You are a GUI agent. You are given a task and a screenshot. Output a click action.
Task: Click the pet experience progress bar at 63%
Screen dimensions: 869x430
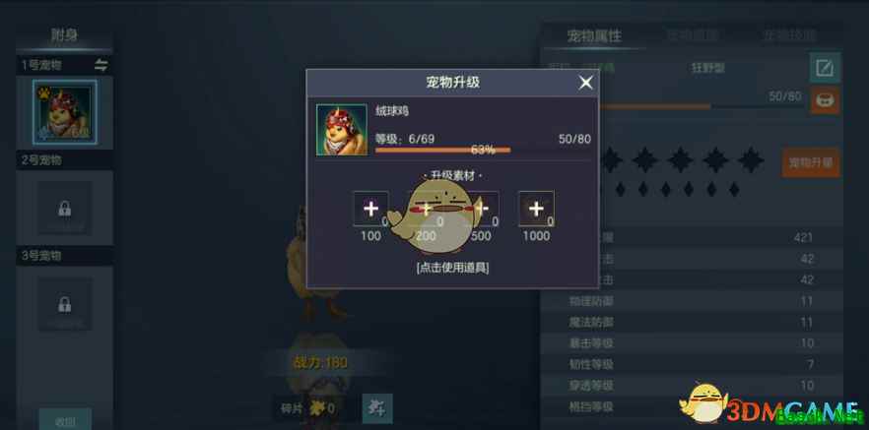click(442, 150)
